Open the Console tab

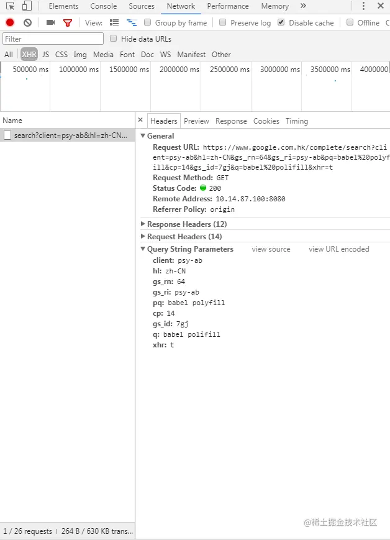[104, 6]
